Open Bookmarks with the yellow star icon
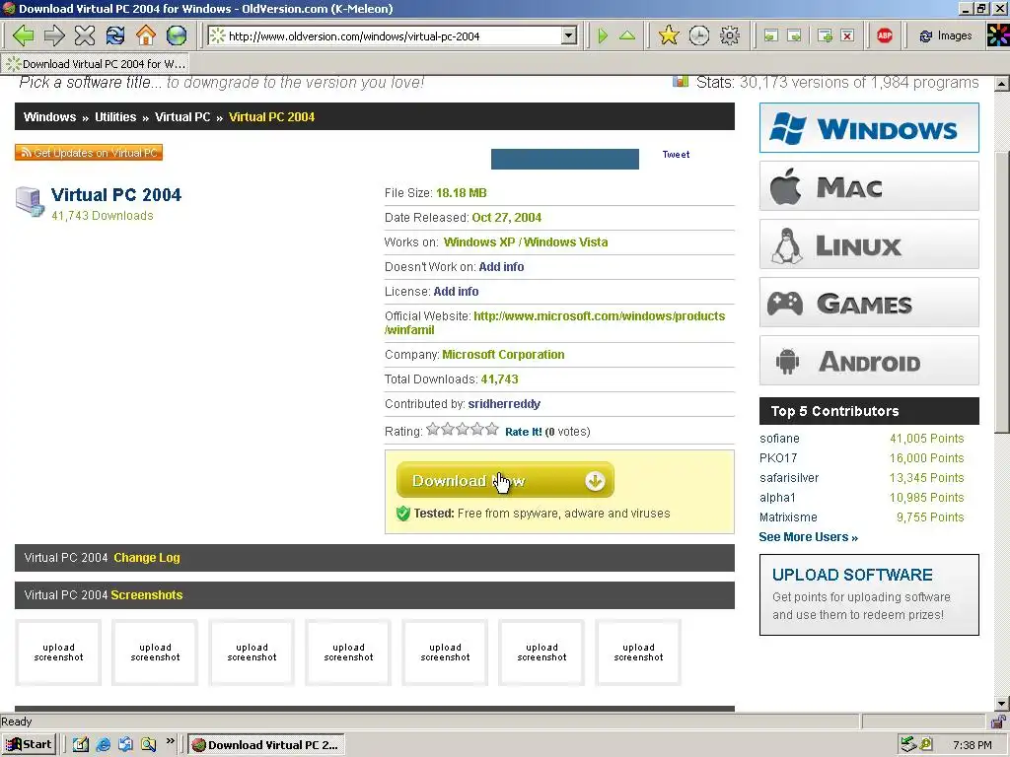The image size is (1010, 757). [669, 35]
